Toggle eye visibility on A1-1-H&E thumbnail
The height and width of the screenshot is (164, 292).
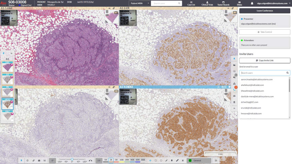click(x=107, y=15)
